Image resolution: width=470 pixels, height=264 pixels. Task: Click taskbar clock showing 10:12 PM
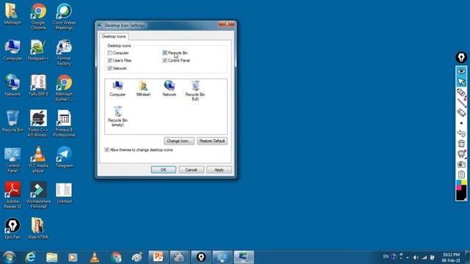[451, 257]
